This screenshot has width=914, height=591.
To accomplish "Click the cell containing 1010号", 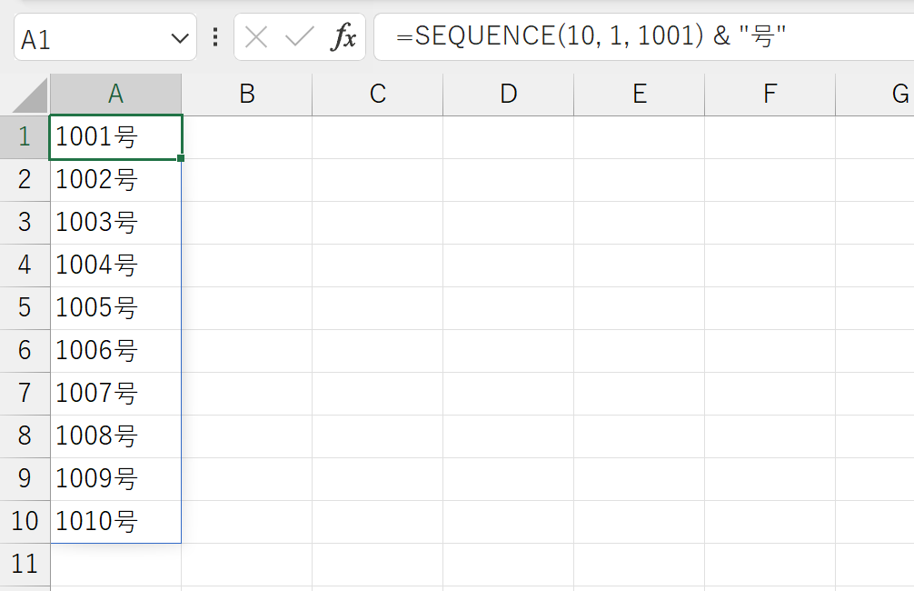I will point(116,522).
